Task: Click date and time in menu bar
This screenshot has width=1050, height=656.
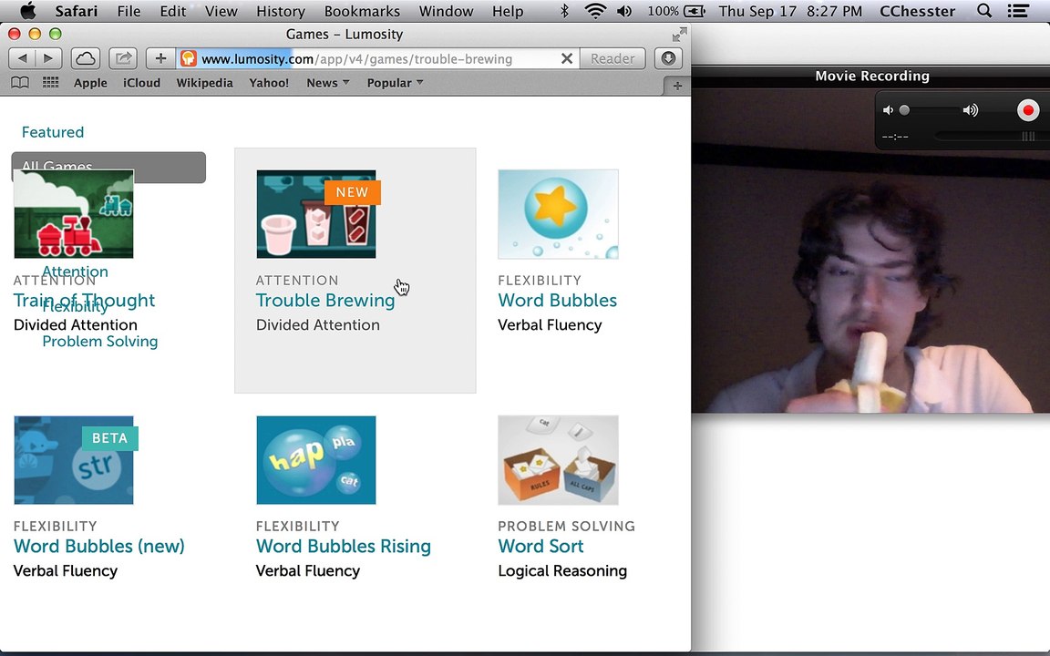Action: click(790, 11)
